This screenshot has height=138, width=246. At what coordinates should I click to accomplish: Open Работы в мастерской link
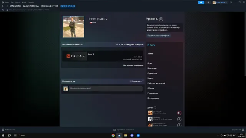coord(156,83)
